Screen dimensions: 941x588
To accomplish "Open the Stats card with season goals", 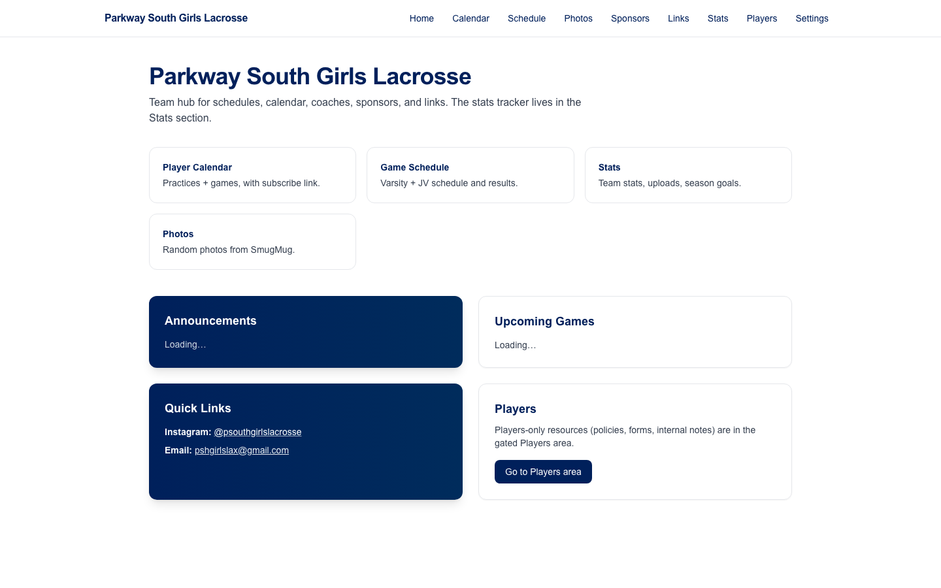I will pyautogui.click(x=688, y=175).
